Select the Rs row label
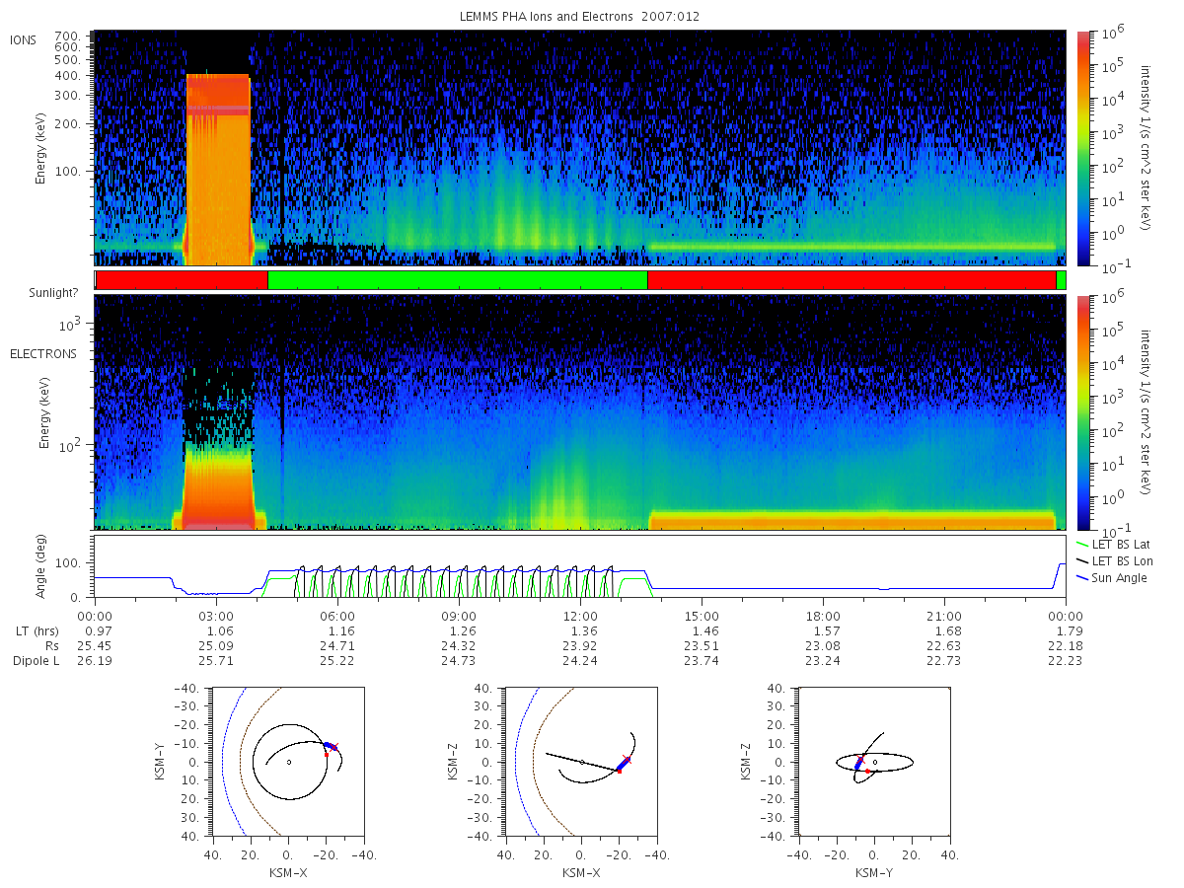This screenshot has width=1184, height=888. 50,645
